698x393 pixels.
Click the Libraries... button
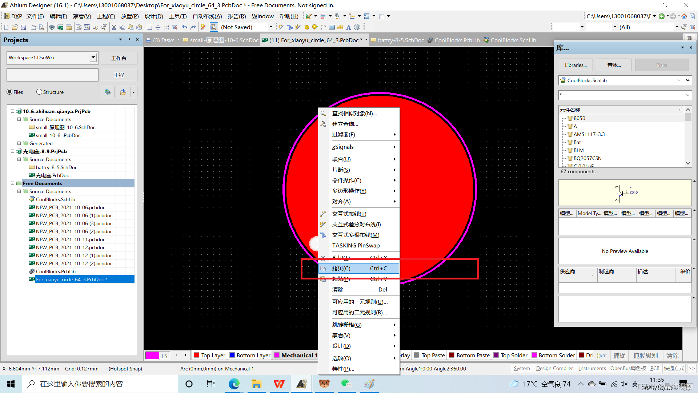click(575, 65)
